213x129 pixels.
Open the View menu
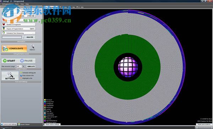[x=22, y=4]
